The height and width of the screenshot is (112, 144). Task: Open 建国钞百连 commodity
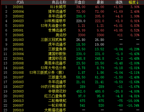pos(57,58)
